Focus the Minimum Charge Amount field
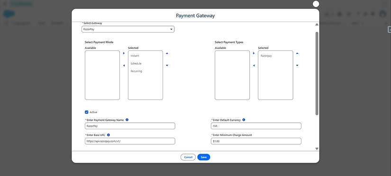Viewport: 391px width, 176px height. coord(256,141)
